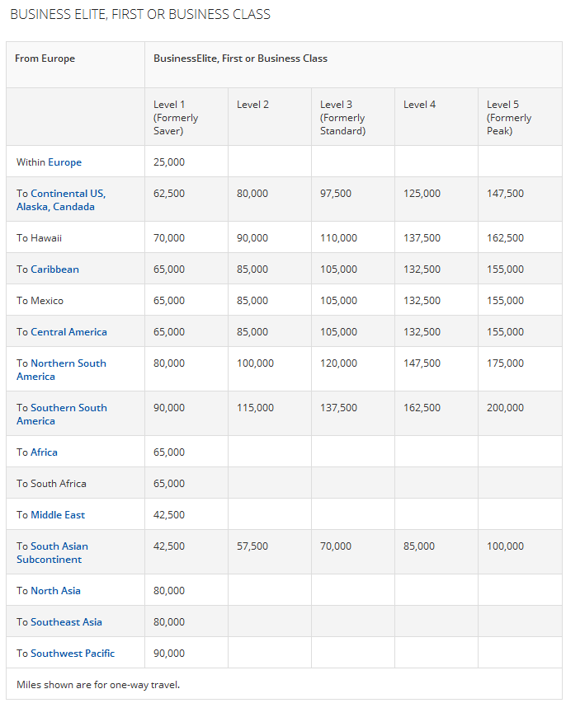Image resolution: width=566 pixels, height=703 pixels.
Task: Select the 57,500 miles cell
Action: coord(252,546)
